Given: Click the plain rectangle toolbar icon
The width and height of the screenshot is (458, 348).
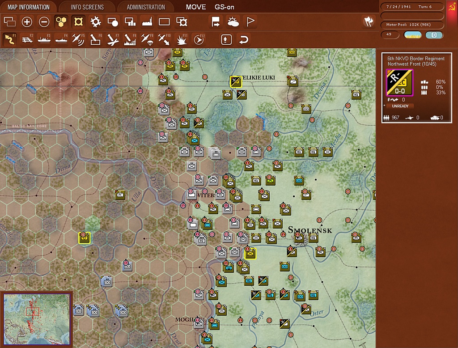Looking at the screenshot, I should coord(164,22).
